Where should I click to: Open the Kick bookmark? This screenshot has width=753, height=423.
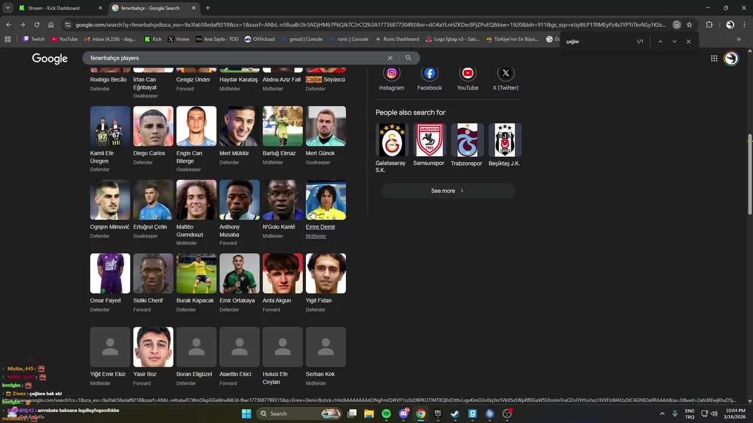[x=153, y=39]
